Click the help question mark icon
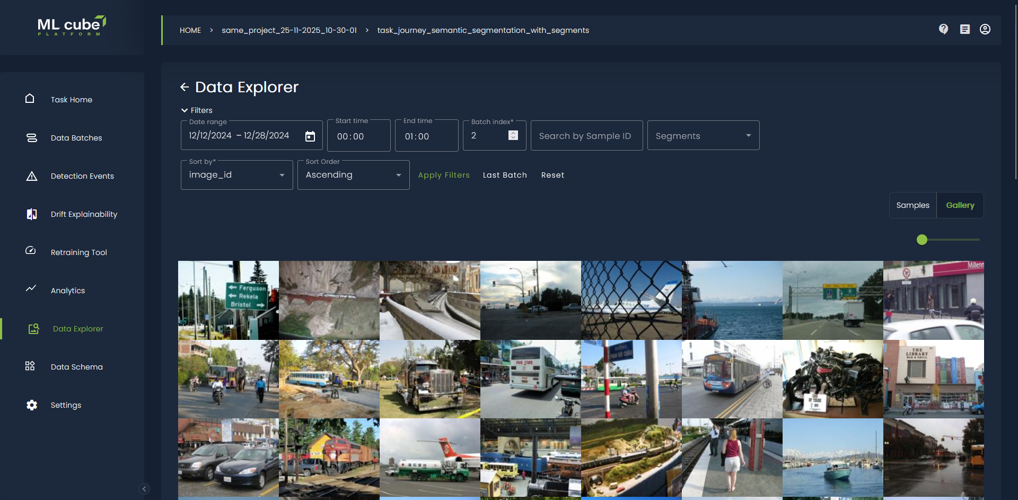The image size is (1018, 500). point(943,29)
